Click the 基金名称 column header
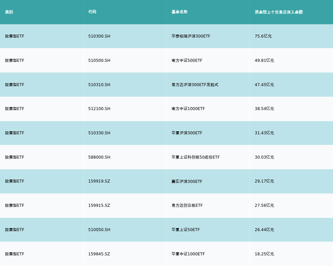The height and width of the screenshot is (266, 333). point(179,12)
